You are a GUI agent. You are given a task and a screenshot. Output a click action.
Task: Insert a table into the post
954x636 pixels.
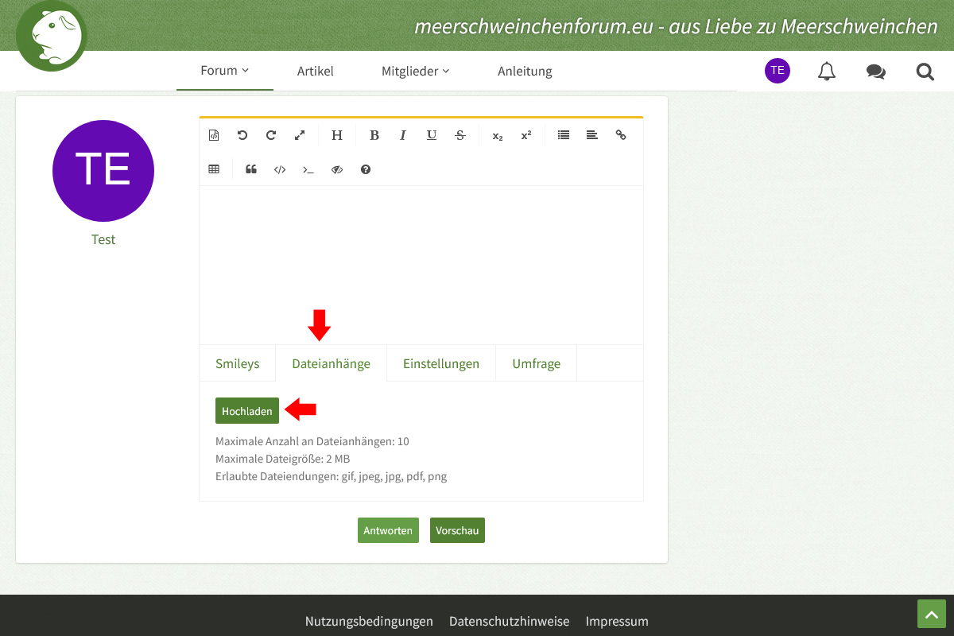pos(214,169)
